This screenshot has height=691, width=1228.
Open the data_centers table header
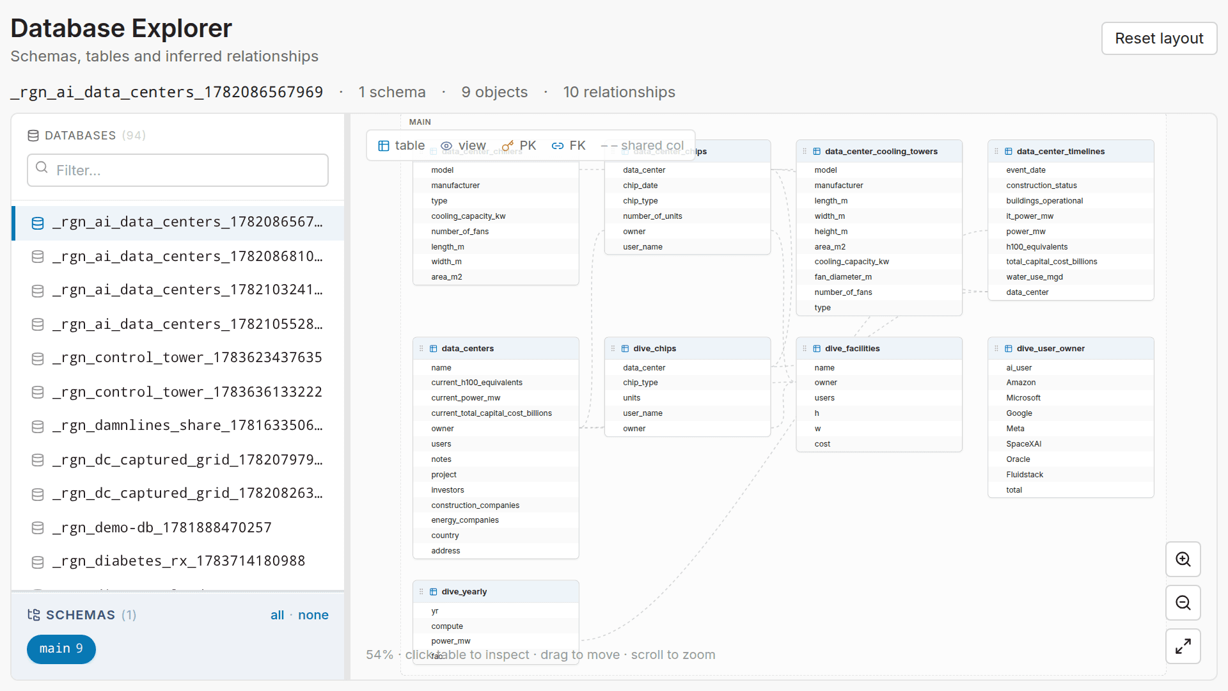tap(496, 349)
